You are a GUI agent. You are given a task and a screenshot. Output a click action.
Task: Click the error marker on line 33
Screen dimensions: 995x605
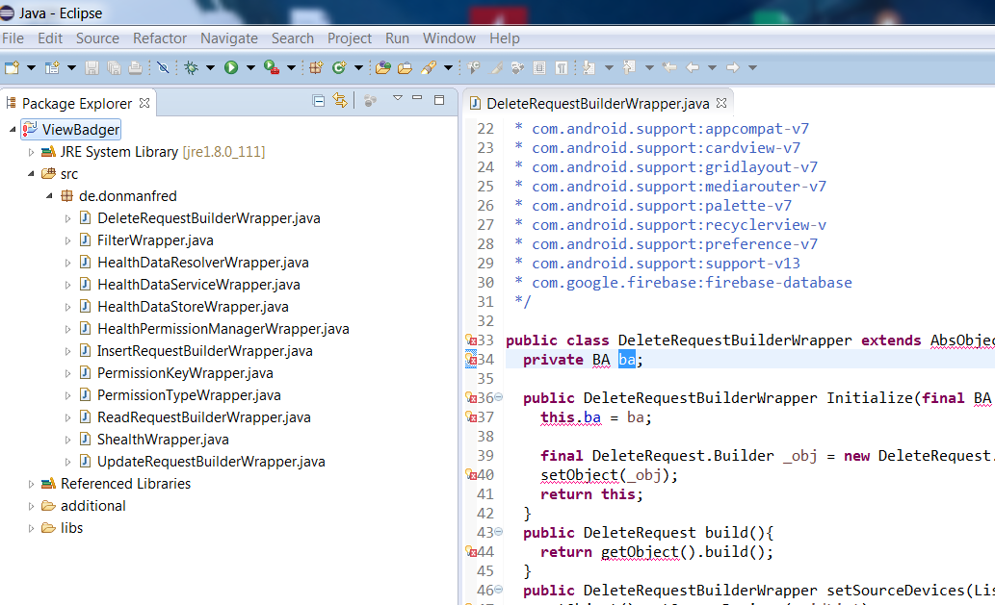(471, 340)
